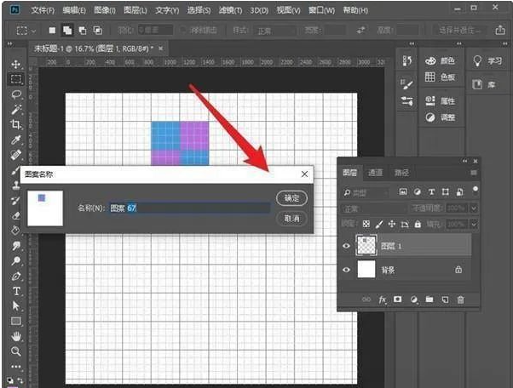Click the delete layer trash icon
This screenshot has width=513, height=388.
coord(461,300)
